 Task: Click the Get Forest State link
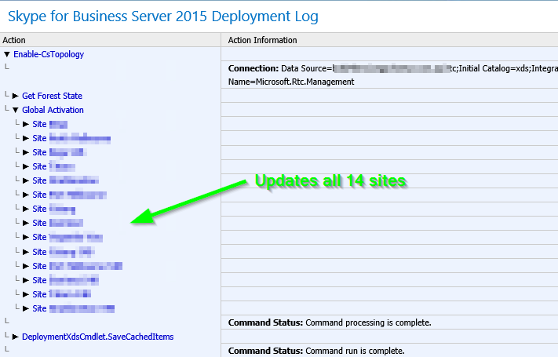(52, 96)
